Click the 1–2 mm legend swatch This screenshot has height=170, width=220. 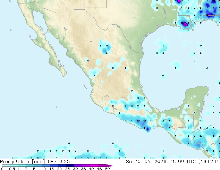coord(22,165)
